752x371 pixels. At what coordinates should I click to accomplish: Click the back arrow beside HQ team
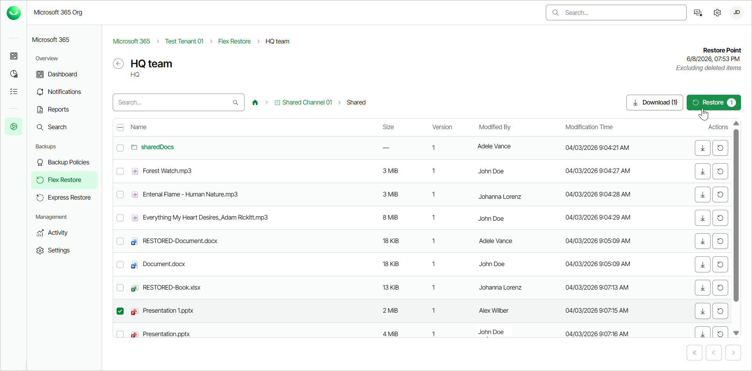coord(119,63)
